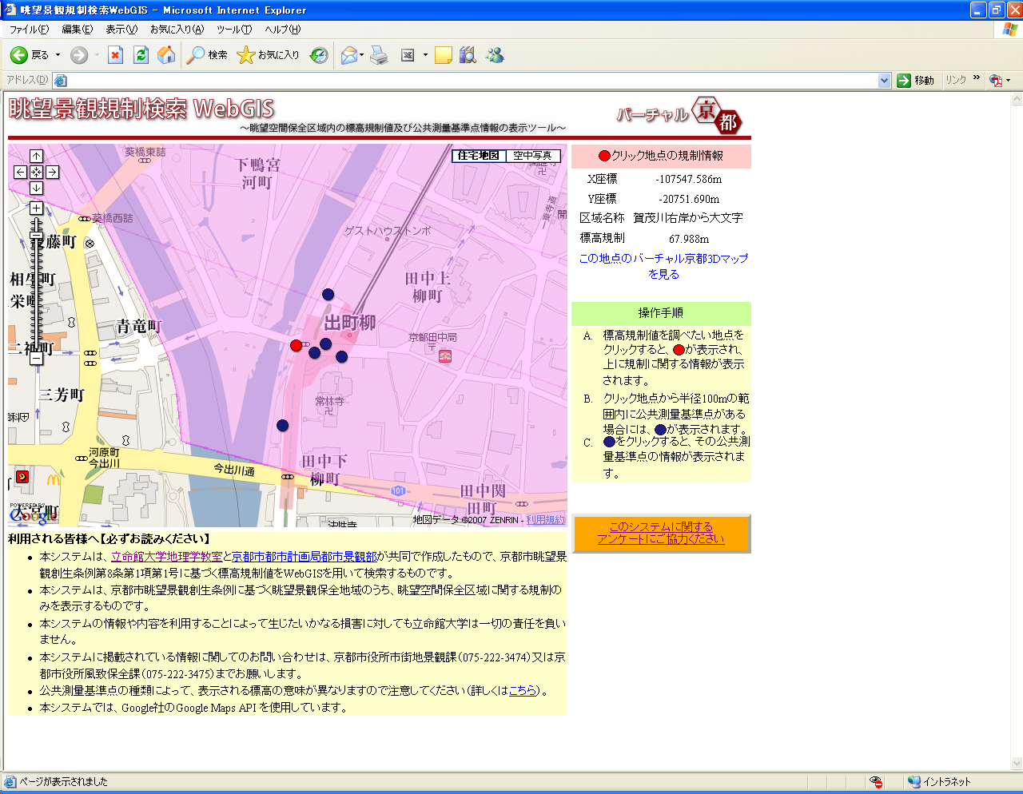Viewport: 1023px width, 794px height.
Task: Zoom out the map with minus button
Action: [x=36, y=359]
